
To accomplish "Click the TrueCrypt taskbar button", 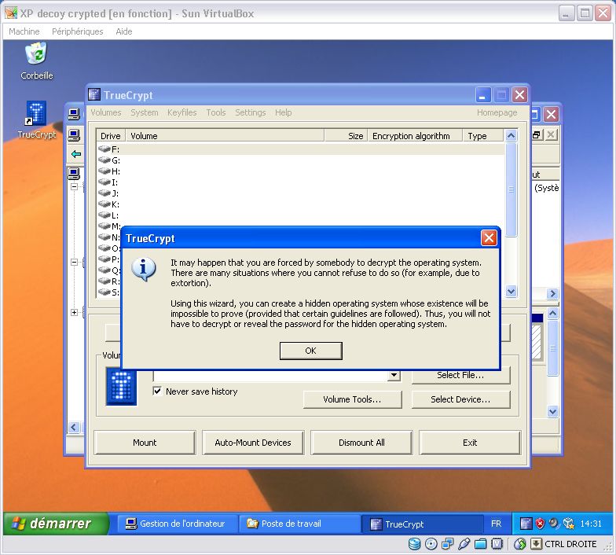I will click(x=421, y=524).
